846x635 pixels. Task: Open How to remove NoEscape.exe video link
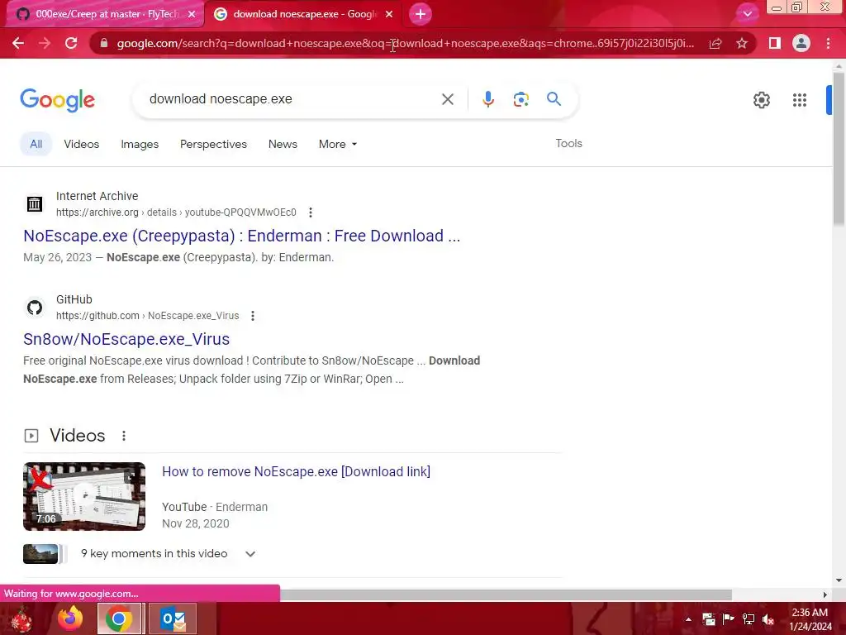click(x=297, y=471)
